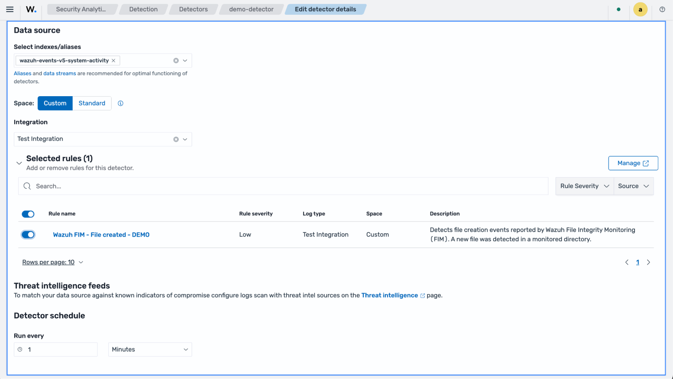Open the hamburger navigation menu
Screen dimensions: 673x379
10,9
